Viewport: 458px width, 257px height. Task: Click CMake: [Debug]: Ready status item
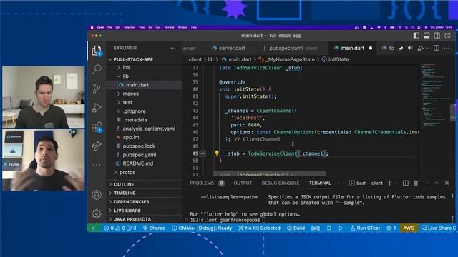click(x=202, y=228)
